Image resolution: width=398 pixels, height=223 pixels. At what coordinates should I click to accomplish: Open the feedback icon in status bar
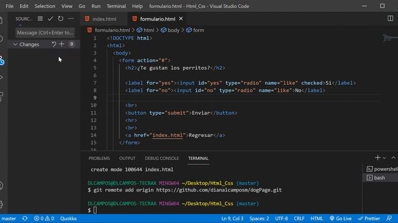[x=389, y=219]
